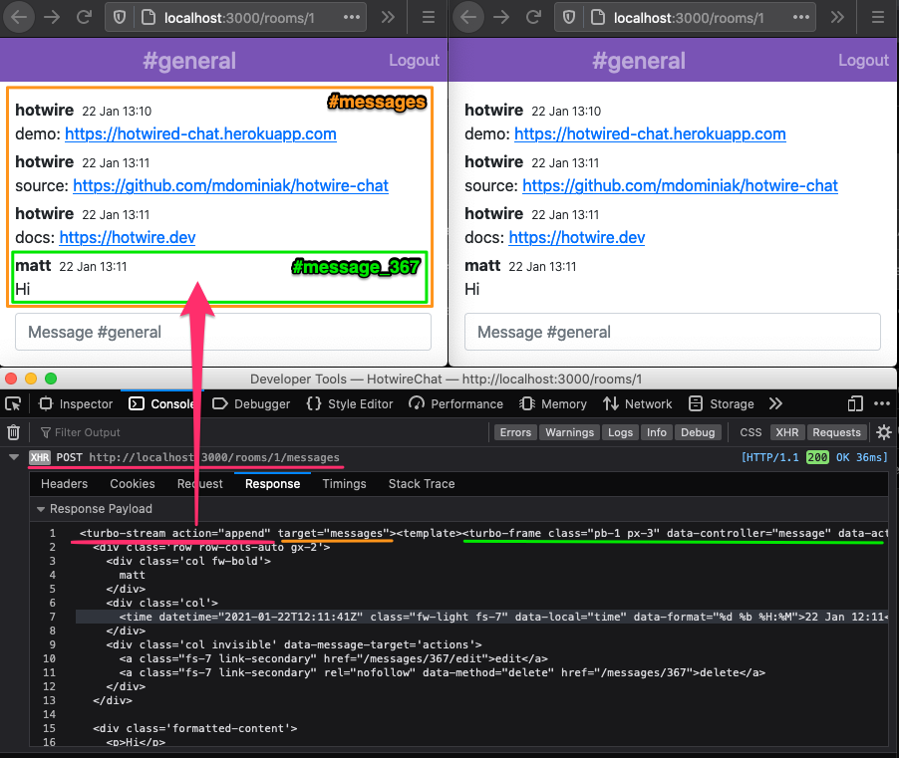Image resolution: width=899 pixels, height=758 pixels.
Task: Toggle responsive design mode icon
Action: pos(855,404)
